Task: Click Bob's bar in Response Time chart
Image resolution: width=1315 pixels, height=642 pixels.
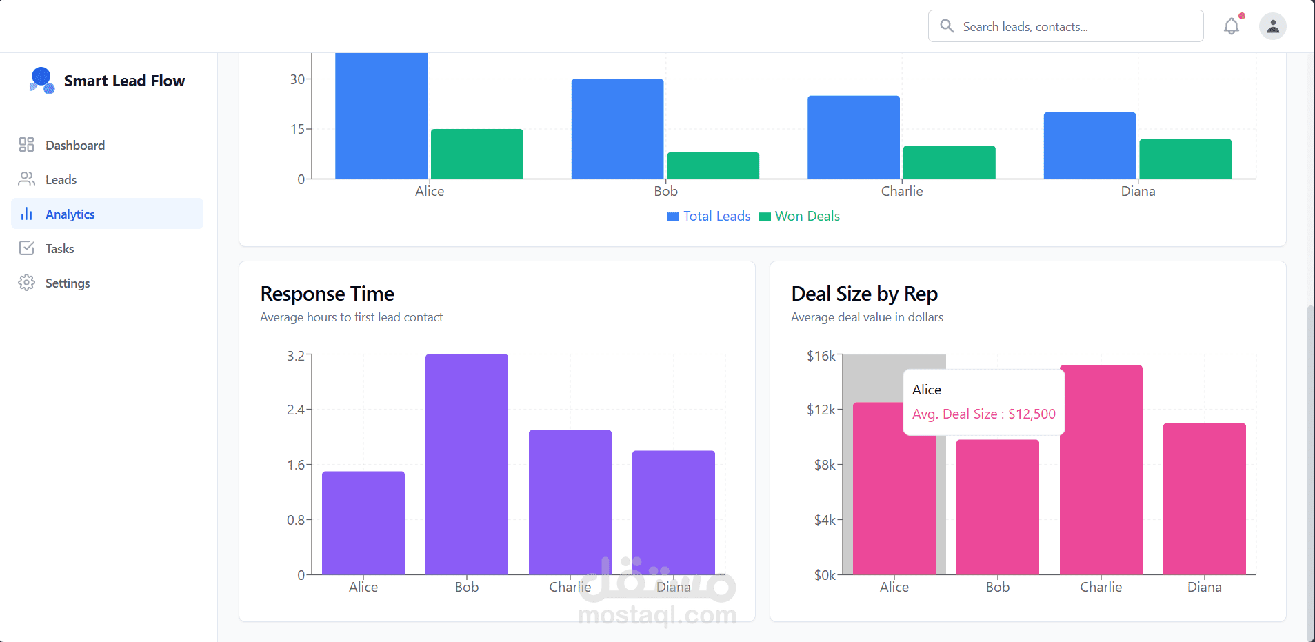Action: (x=467, y=464)
